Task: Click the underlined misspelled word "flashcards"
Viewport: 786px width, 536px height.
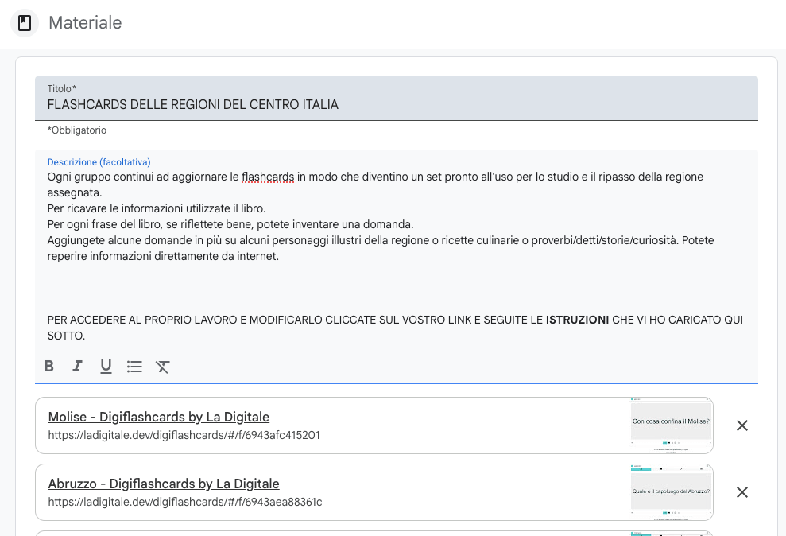Action: tap(268, 177)
